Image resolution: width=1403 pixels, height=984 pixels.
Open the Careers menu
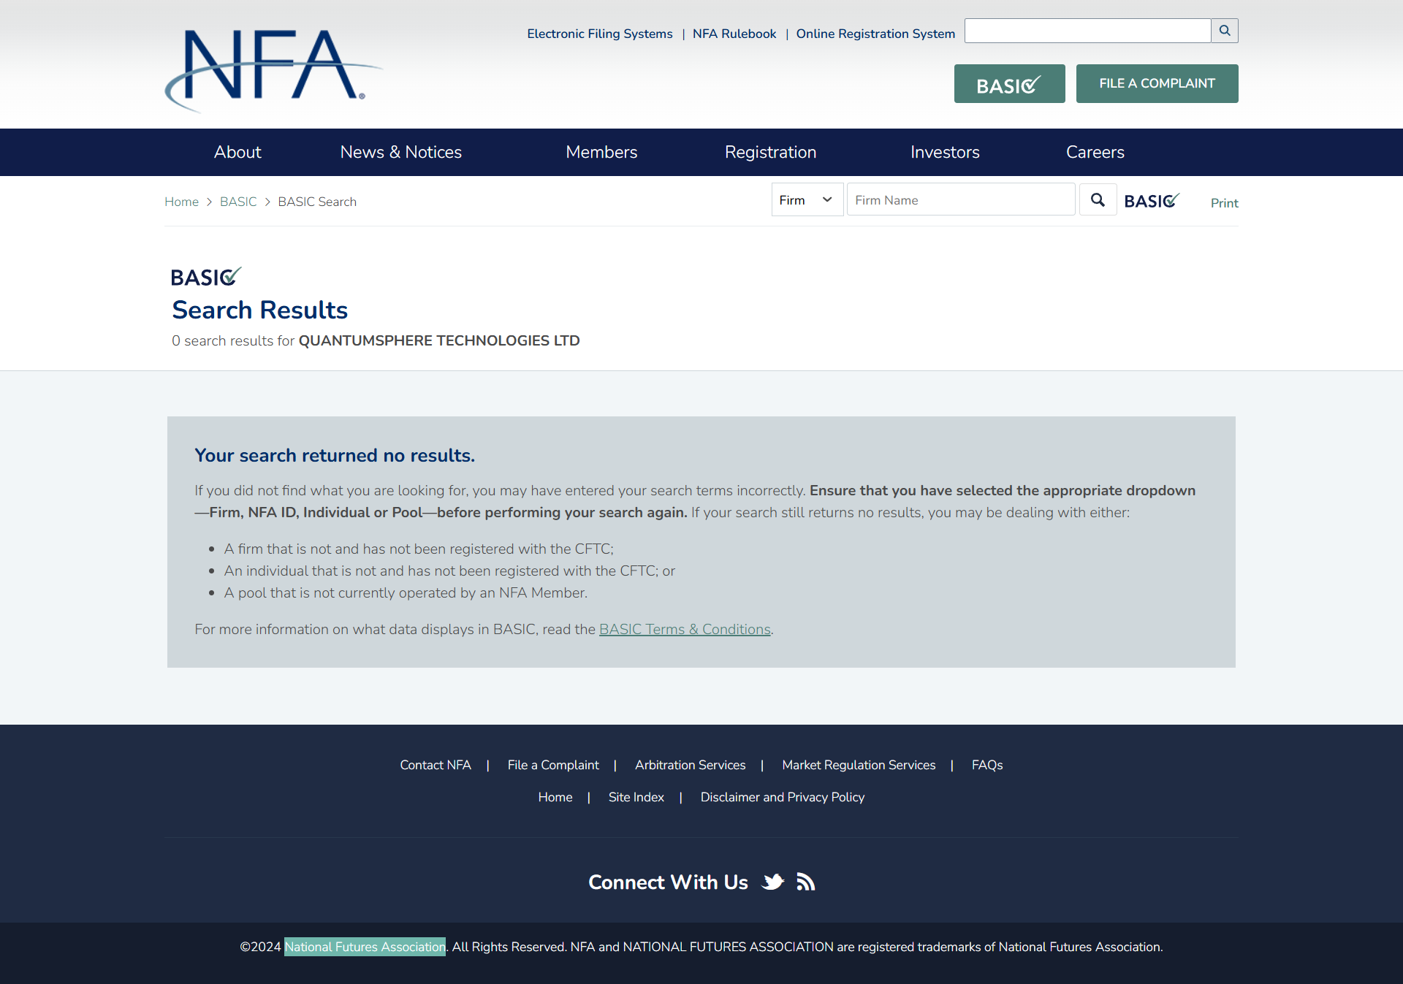[x=1095, y=152]
